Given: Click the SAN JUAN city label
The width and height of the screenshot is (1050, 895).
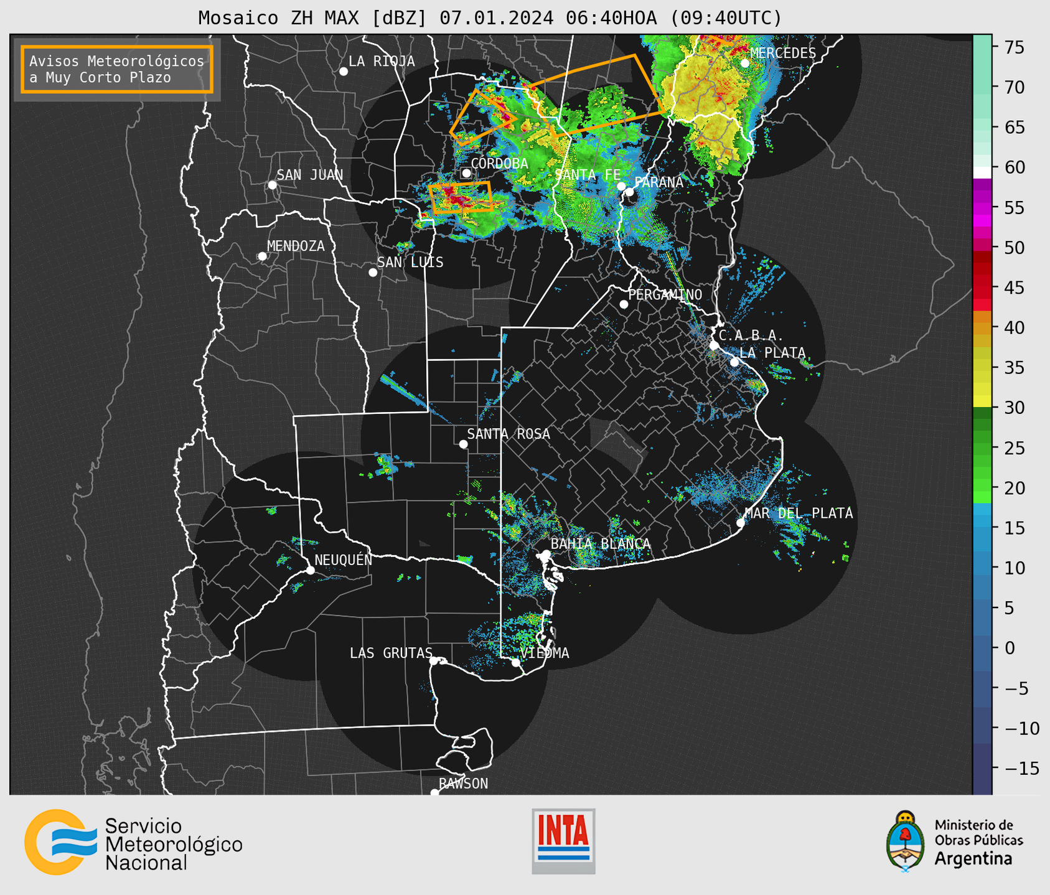Looking at the screenshot, I should click(309, 175).
